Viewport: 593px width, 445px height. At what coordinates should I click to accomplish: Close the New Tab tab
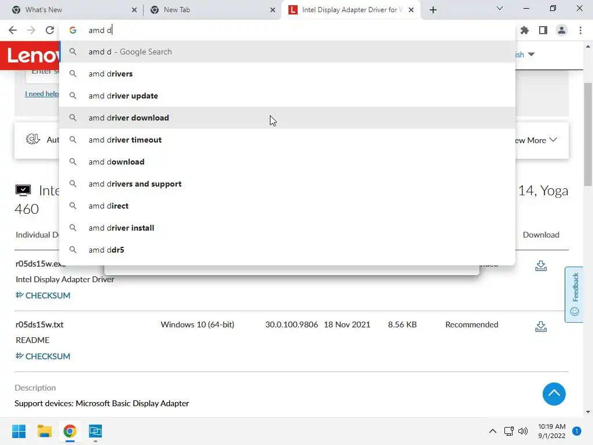pyautogui.click(x=273, y=10)
